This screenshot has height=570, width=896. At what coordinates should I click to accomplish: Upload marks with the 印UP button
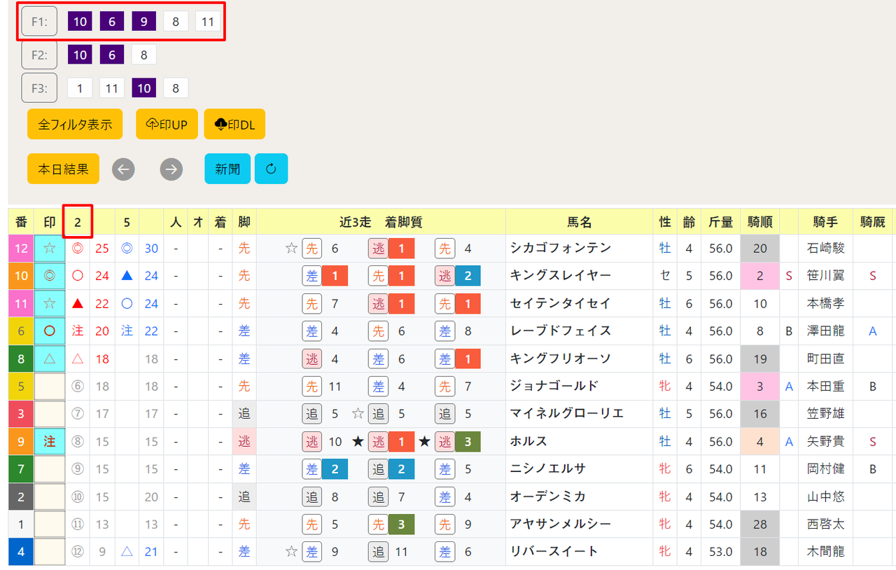tap(167, 124)
